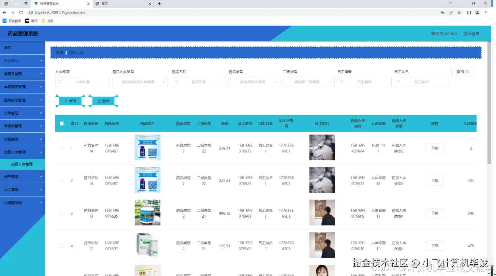Toggle the select-all checkbox in table header
The image size is (496, 276).
point(62,123)
